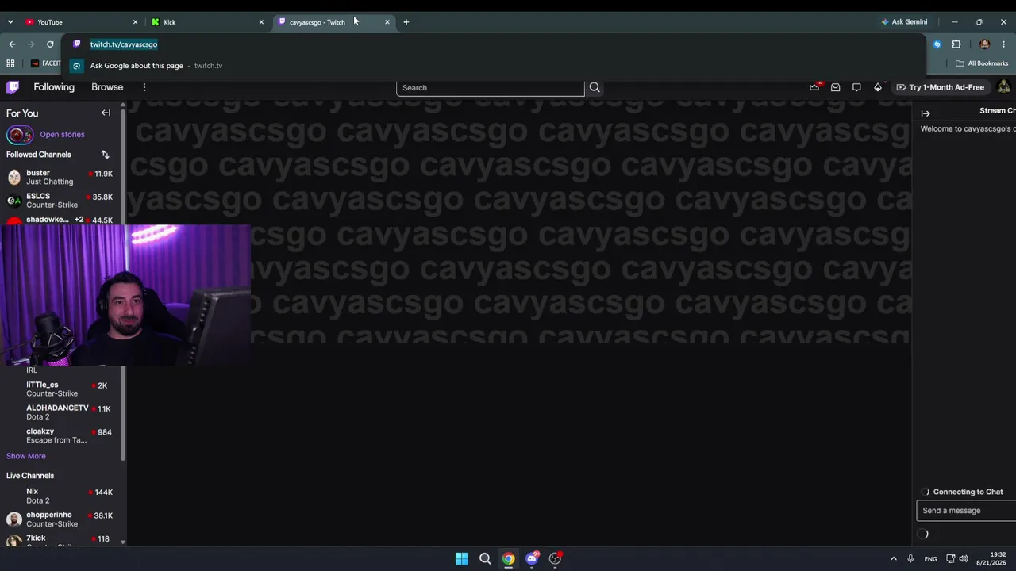
Task: Click the blue Shazam extension icon
Action: point(937,44)
